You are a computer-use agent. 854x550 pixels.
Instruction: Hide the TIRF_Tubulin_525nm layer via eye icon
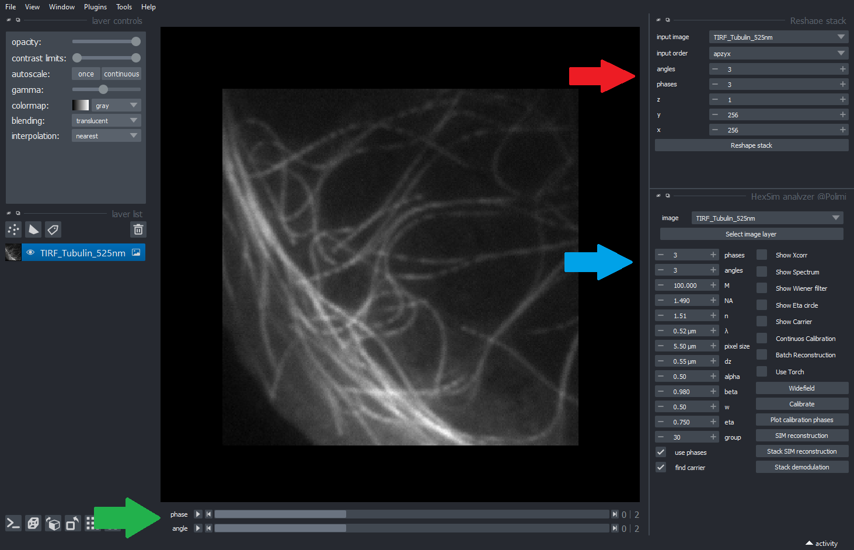tap(30, 253)
